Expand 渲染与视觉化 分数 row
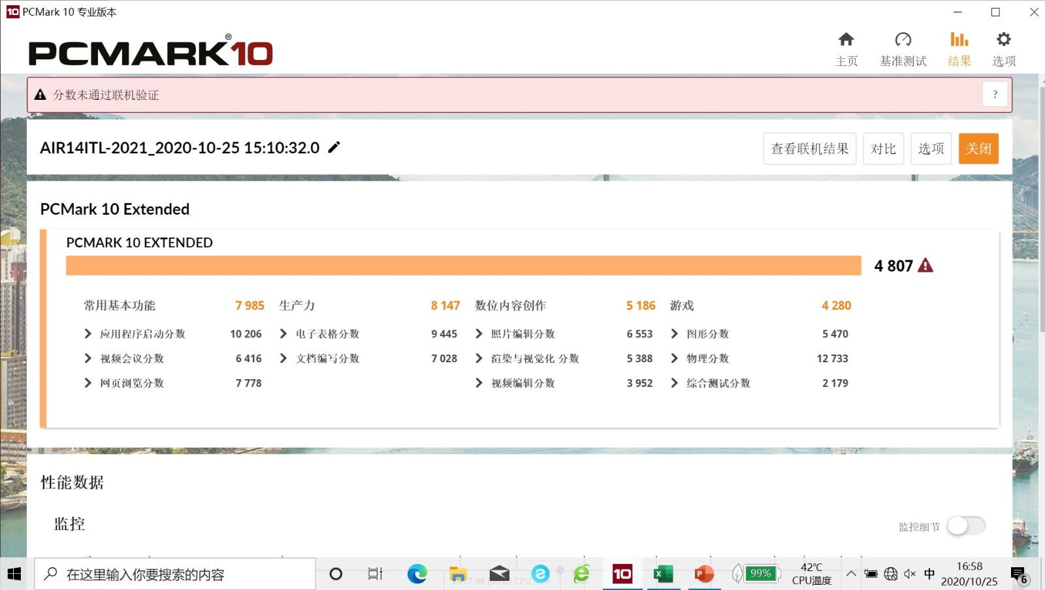The height and width of the screenshot is (590, 1045). 479,358
